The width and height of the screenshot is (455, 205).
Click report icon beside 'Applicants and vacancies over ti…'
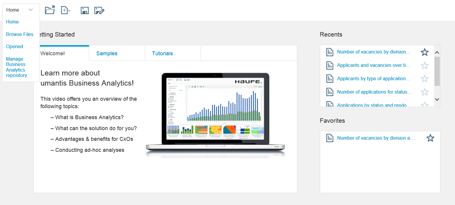pyautogui.click(x=330, y=65)
